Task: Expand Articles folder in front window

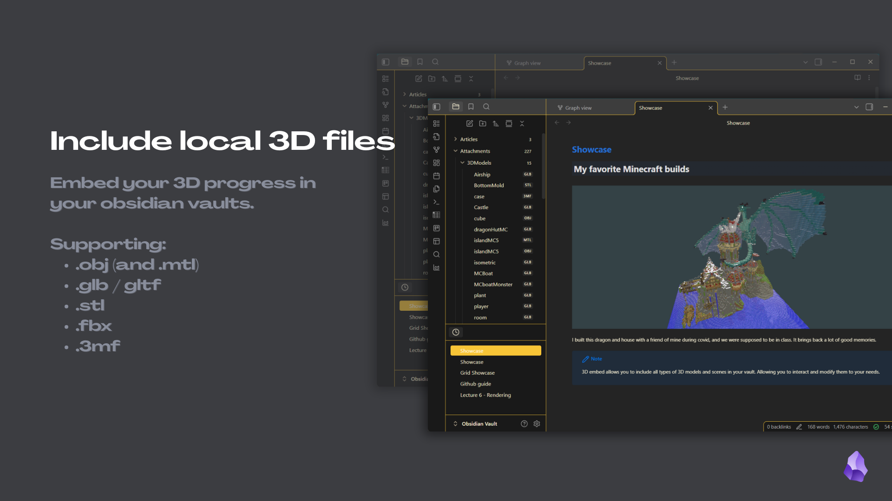Action: [x=493, y=139]
